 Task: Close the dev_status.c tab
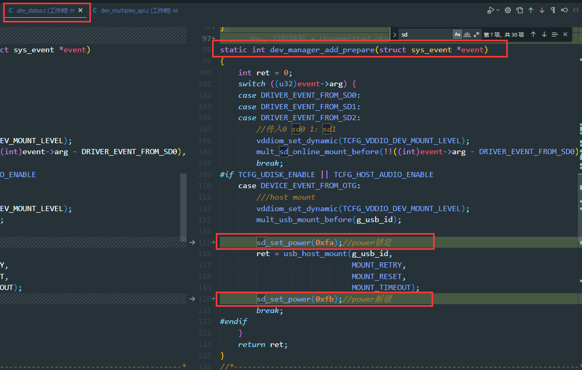tap(80, 10)
